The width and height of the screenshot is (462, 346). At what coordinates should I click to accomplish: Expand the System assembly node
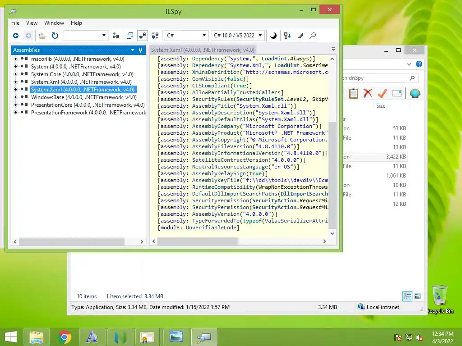(16, 67)
